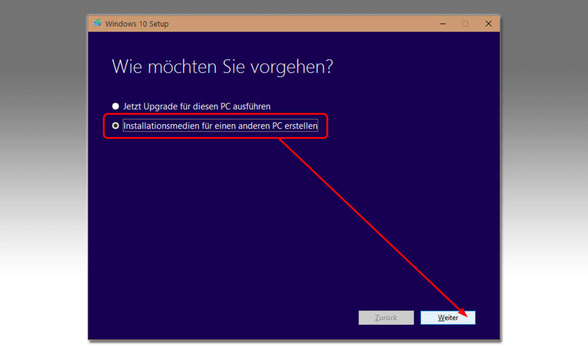Minimize the Windows 10 Setup window
Screen dimensions: 588x353
tap(443, 24)
